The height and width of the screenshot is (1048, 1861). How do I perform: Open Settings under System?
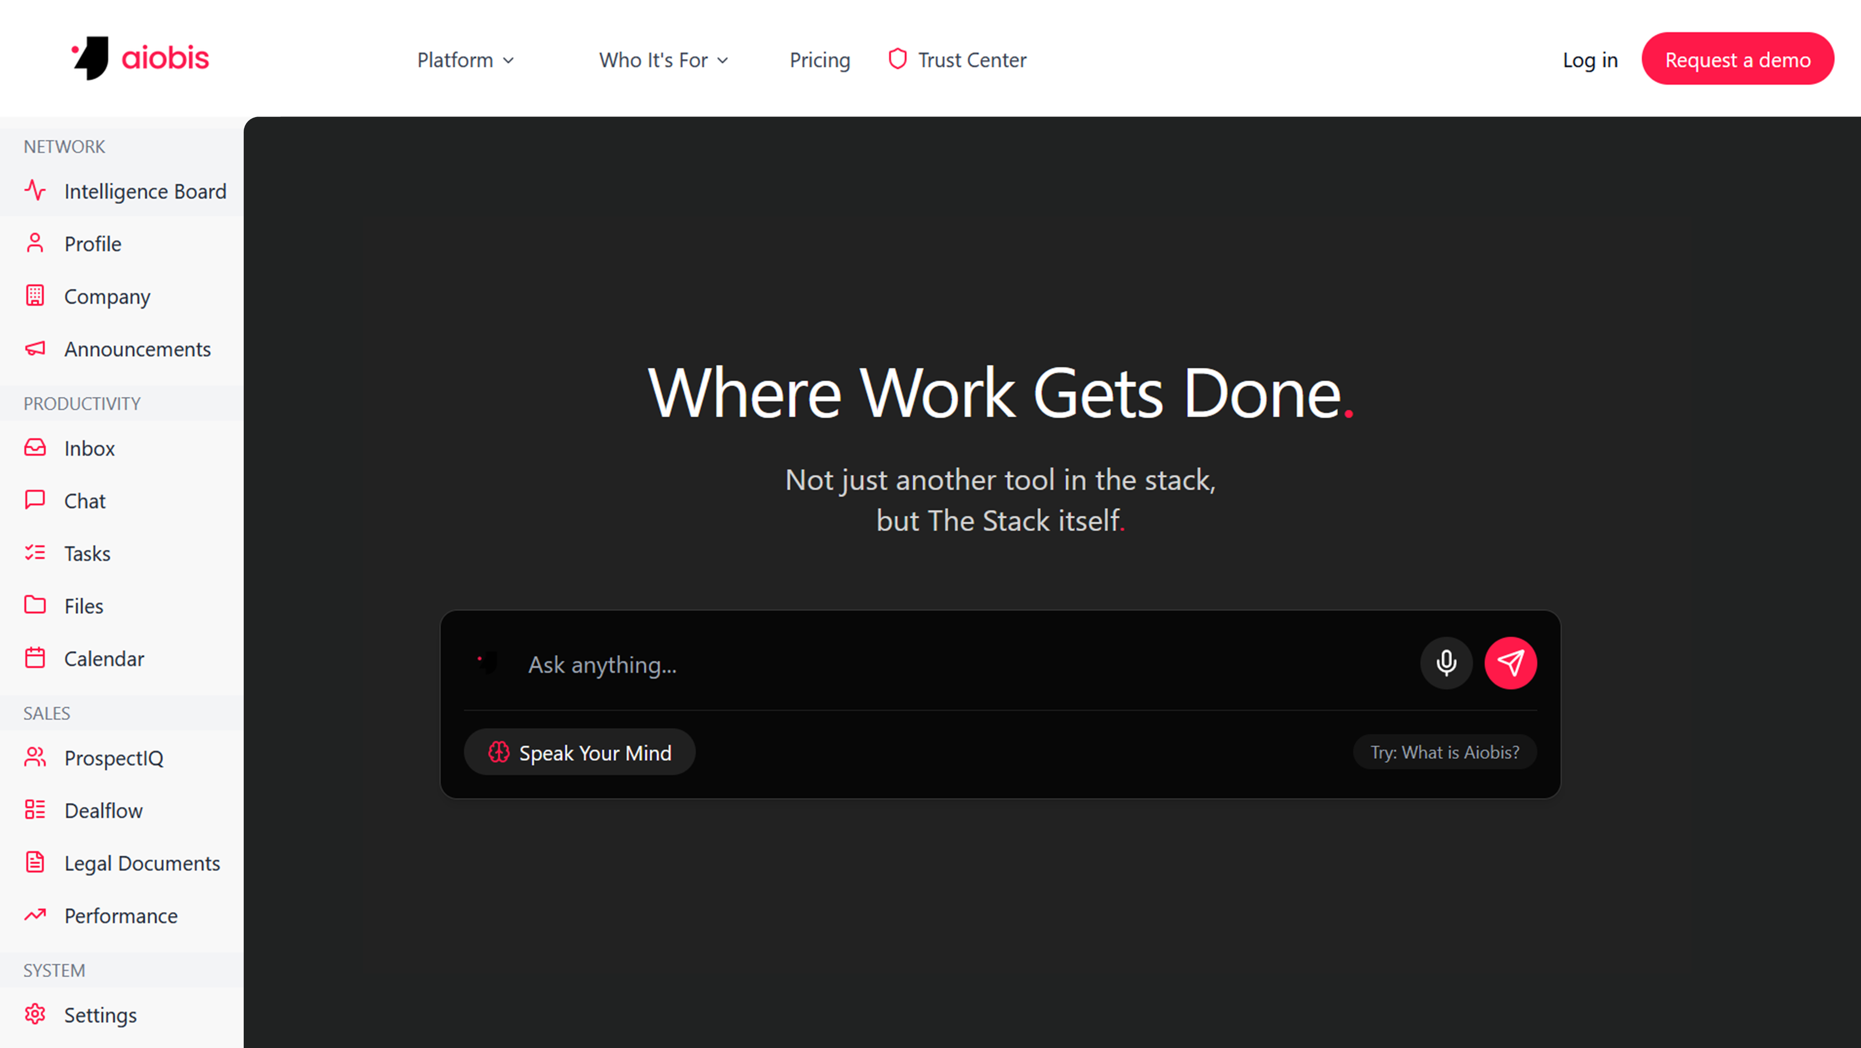[122, 1016]
